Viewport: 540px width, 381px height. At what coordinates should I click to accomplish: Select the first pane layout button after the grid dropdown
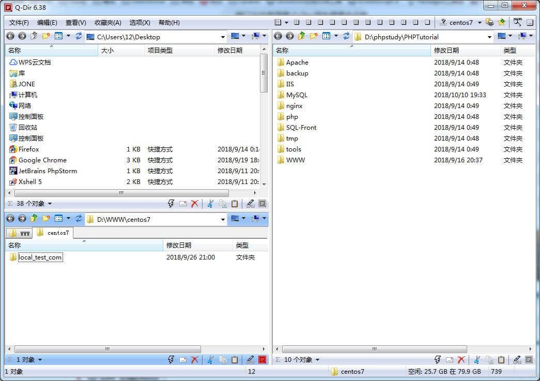pyautogui.click(x=296, y=23)
